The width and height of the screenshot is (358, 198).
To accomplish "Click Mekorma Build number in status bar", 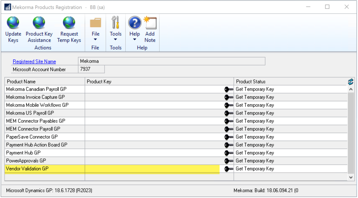I will coord(266,190).
